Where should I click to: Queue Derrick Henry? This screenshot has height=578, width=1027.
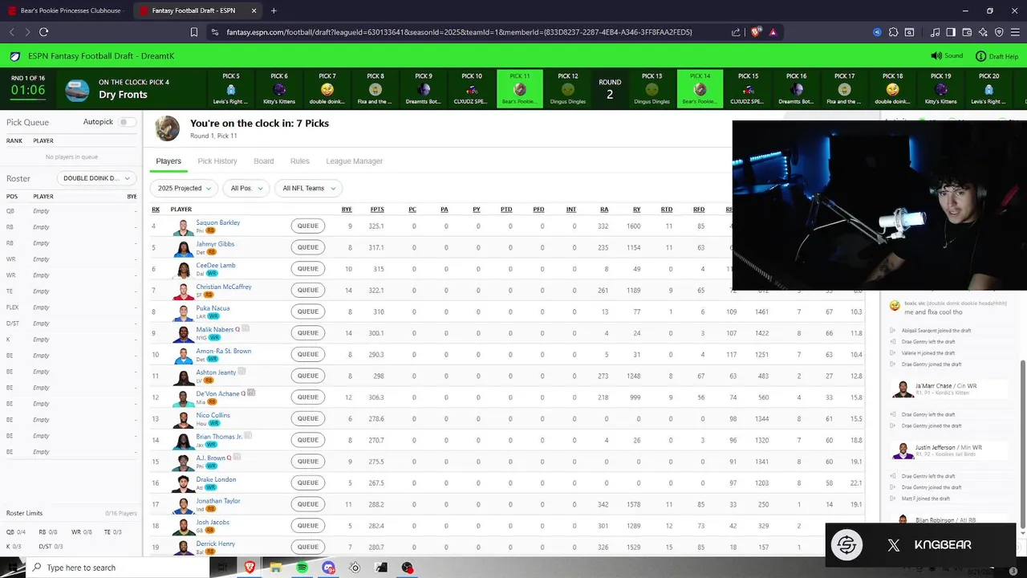(x=308, y=547)
